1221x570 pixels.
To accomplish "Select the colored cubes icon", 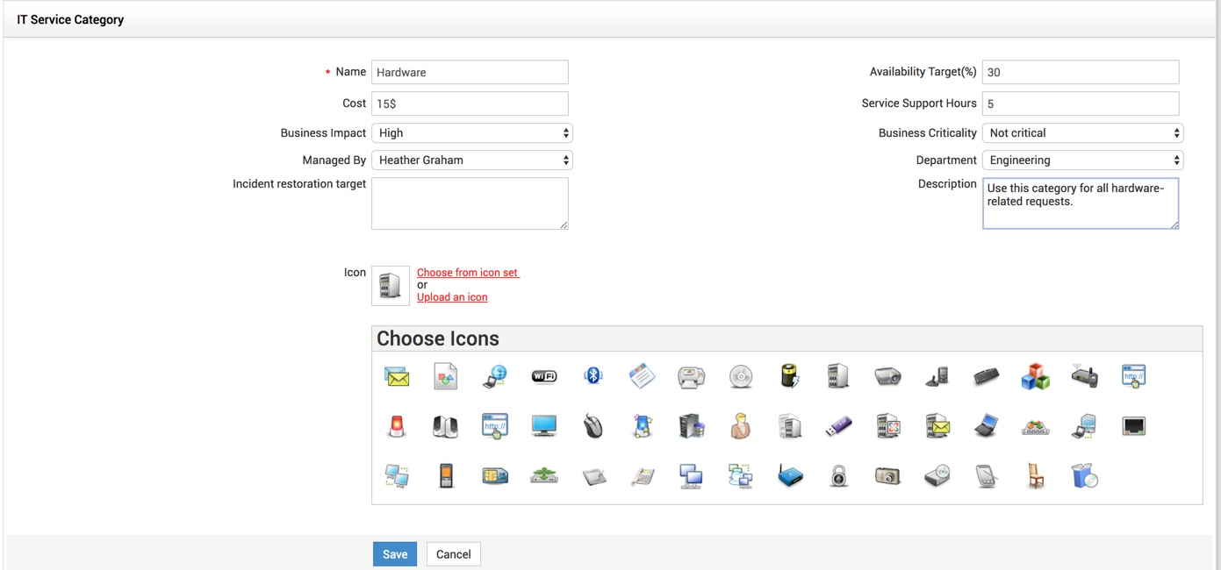I will 1036,377.
